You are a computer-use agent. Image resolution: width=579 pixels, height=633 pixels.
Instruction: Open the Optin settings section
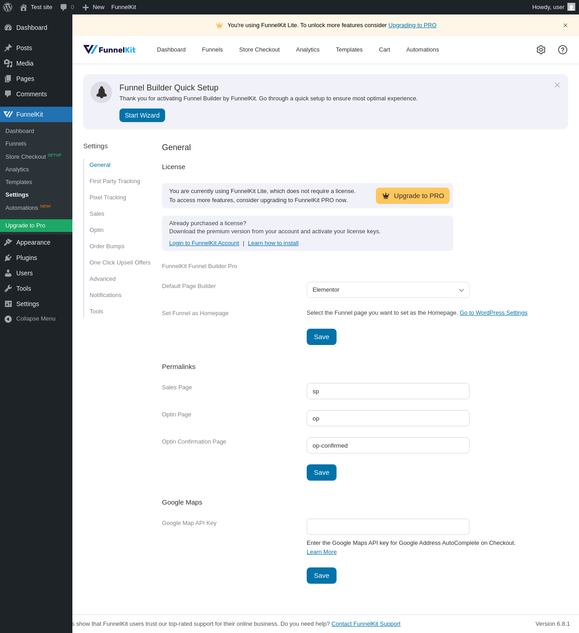[96, 230]
